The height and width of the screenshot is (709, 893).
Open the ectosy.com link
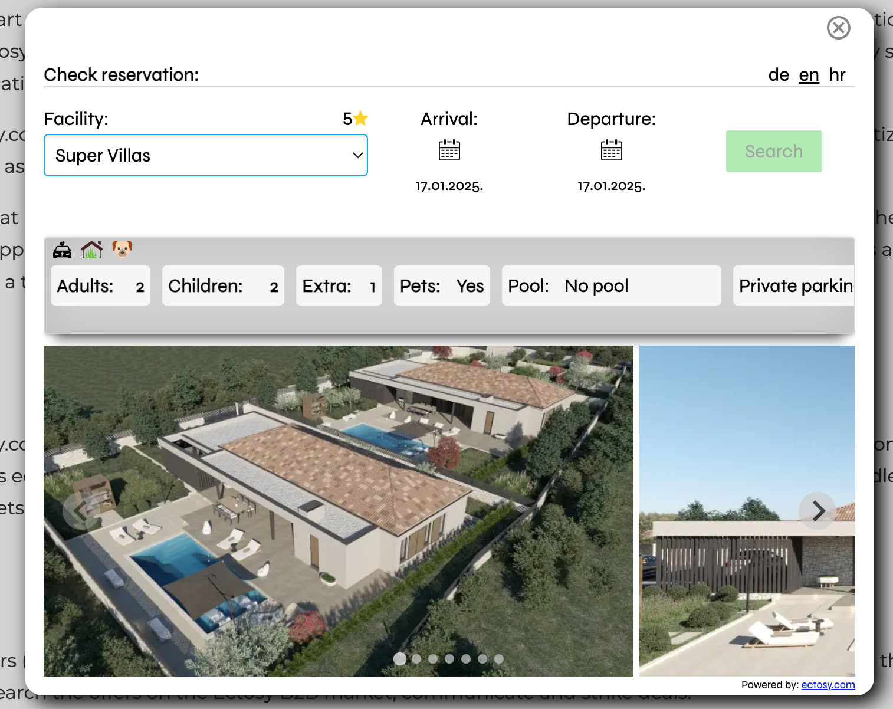pyautogui.click(x=828, y=685)
